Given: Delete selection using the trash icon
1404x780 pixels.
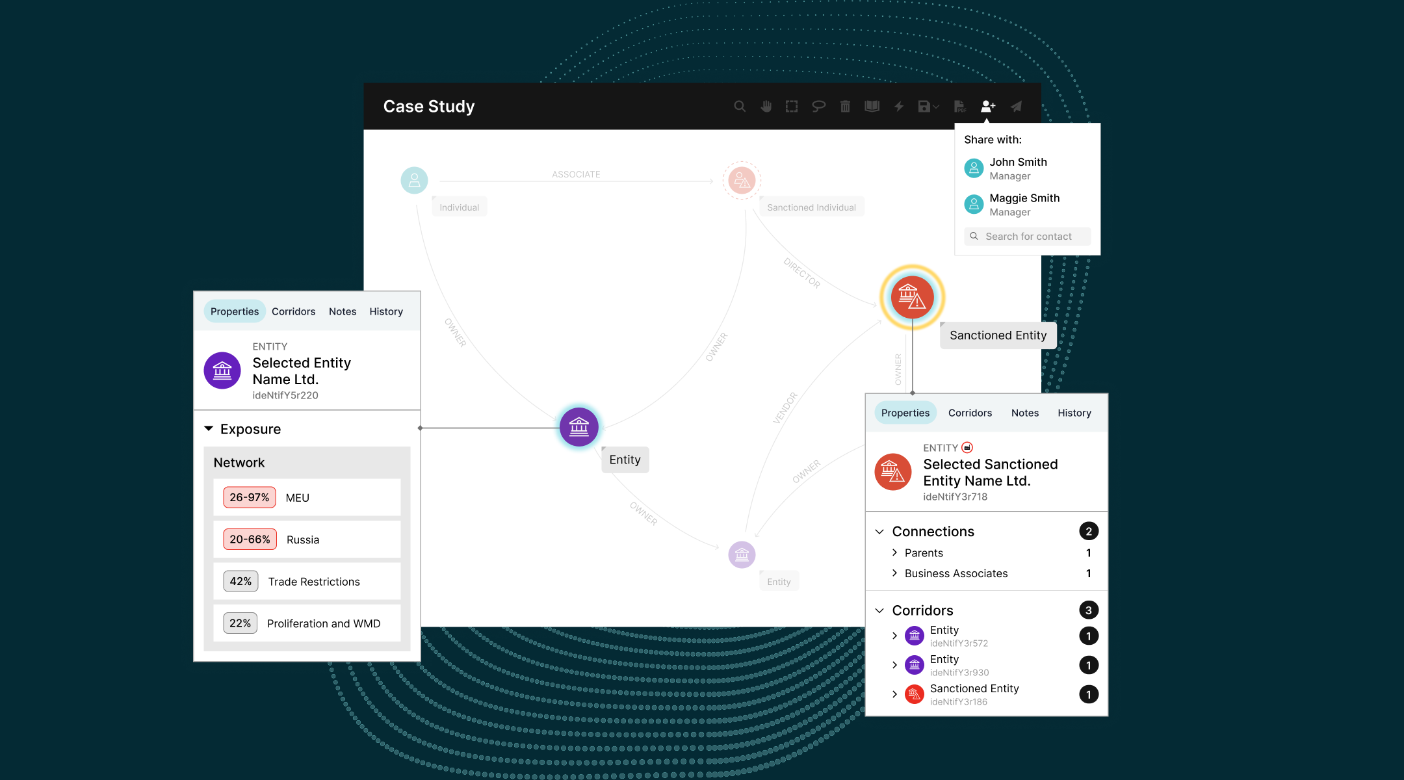Looking at the screenshot, I should click(x=845, y=106).
